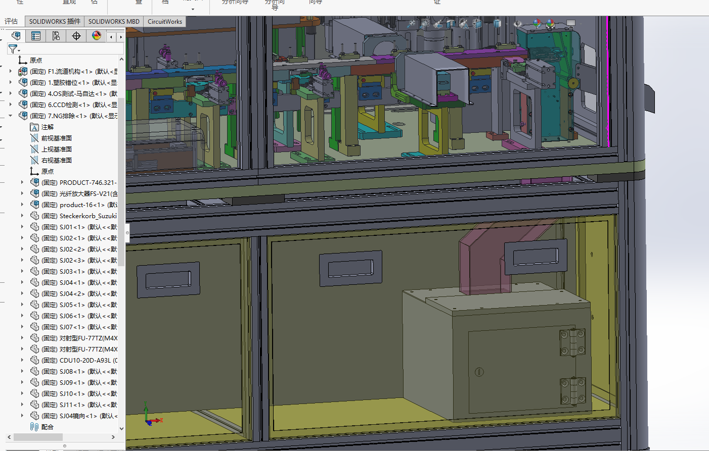The image size is (709, 451).
Task: Open the View Settings monitor icon
Action: click(x=571, y=23)
